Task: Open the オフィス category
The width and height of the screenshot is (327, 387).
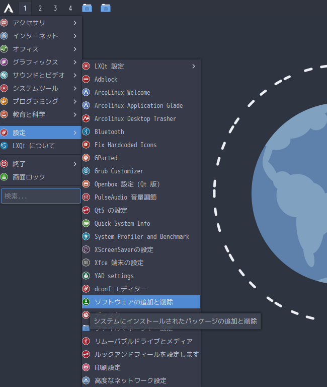Action: [x=41, y=49]
